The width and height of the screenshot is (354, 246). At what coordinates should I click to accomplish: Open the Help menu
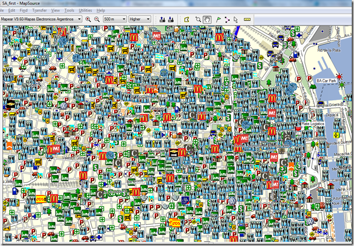coord(101,10)
